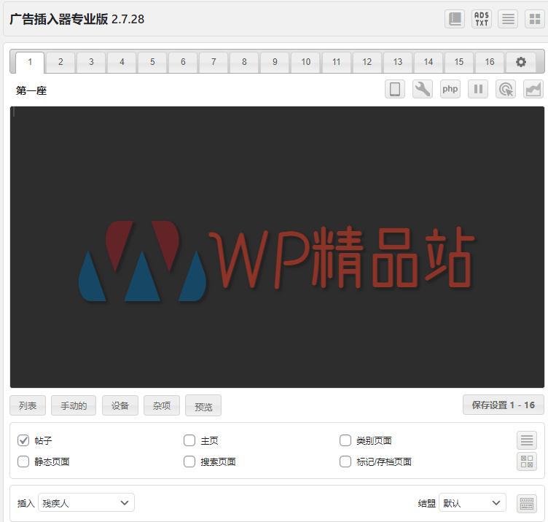Switch to block tab 13
This screenshot has width=548, height=522.
(398, 62)
